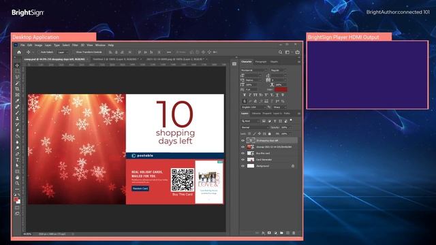The width and height of the screenshot is (436, 245).
Task: Click the Faux Italic T icon
Action: click(x=250, y=95)
